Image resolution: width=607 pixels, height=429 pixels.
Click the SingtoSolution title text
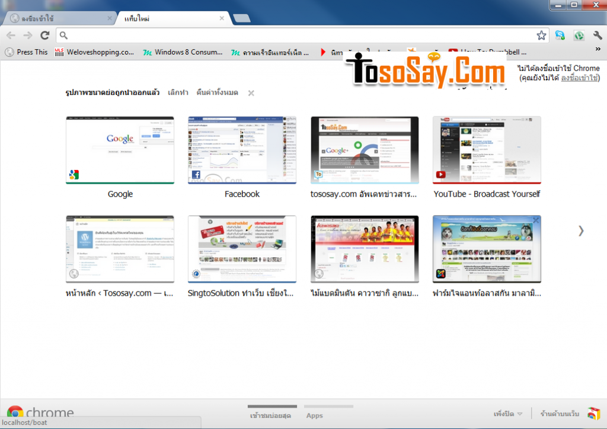click(x=241, y=293)
